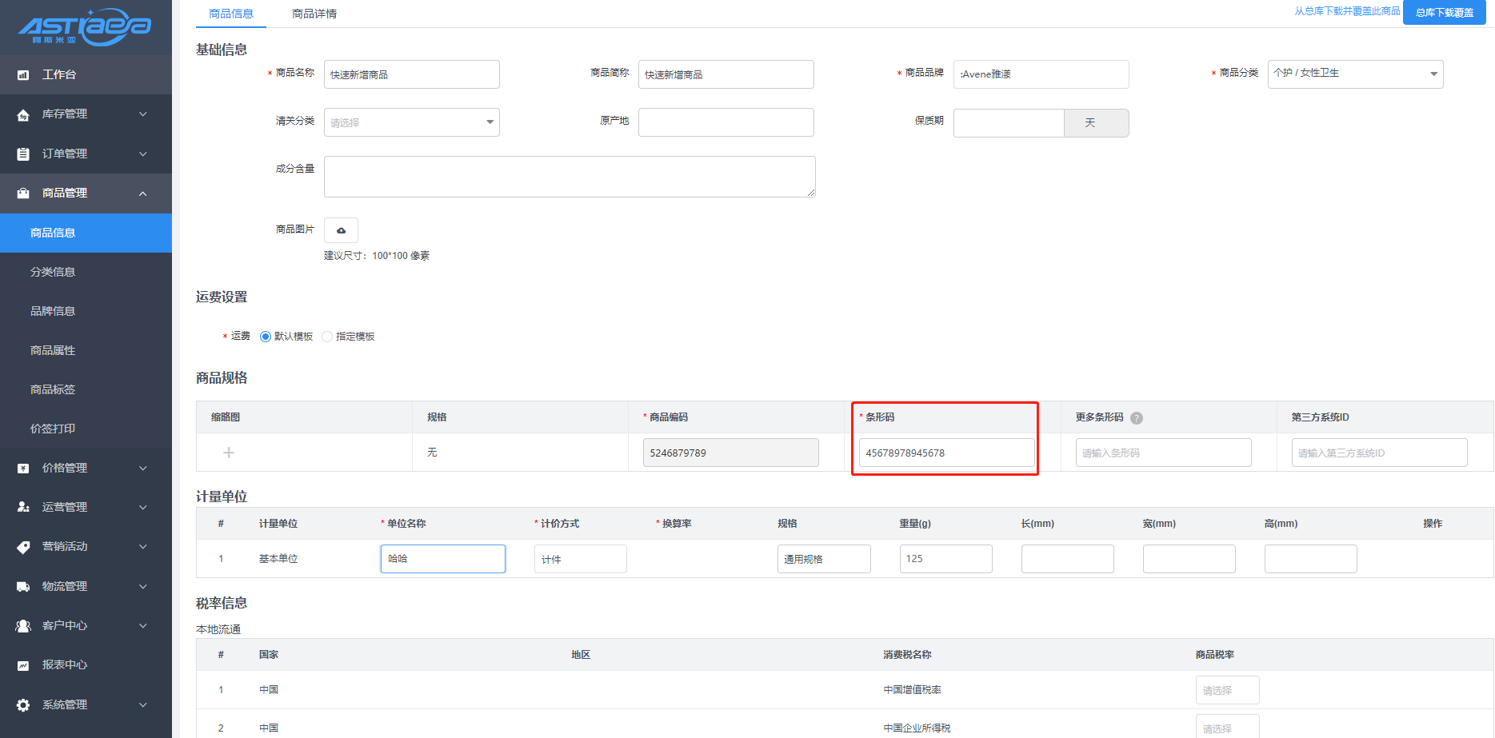Open the 中国增值税率 tax rate dropdown

(1227, 690)
